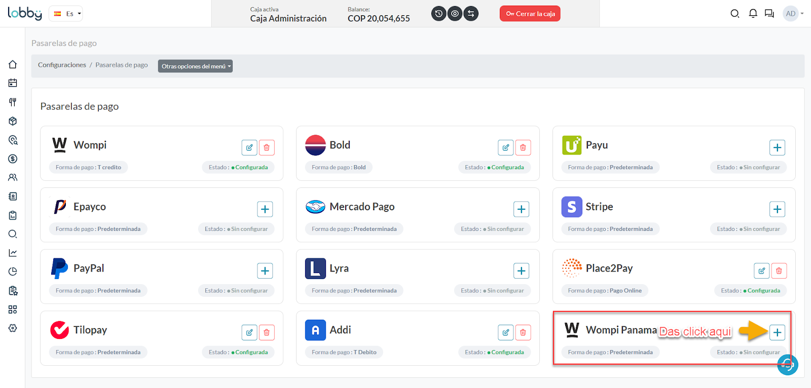Expand the Es language dropdown

66,14
